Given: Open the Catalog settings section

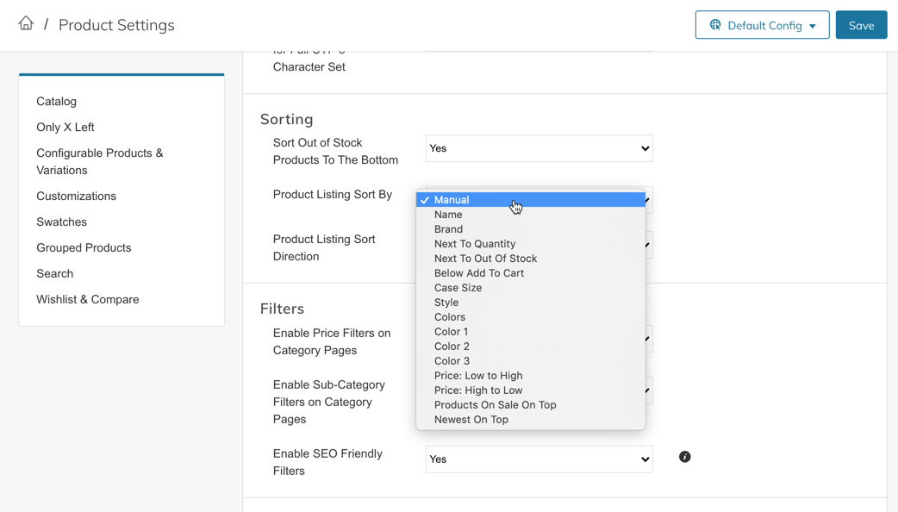Looking at the screenshot, I should [x=56, y=102].
